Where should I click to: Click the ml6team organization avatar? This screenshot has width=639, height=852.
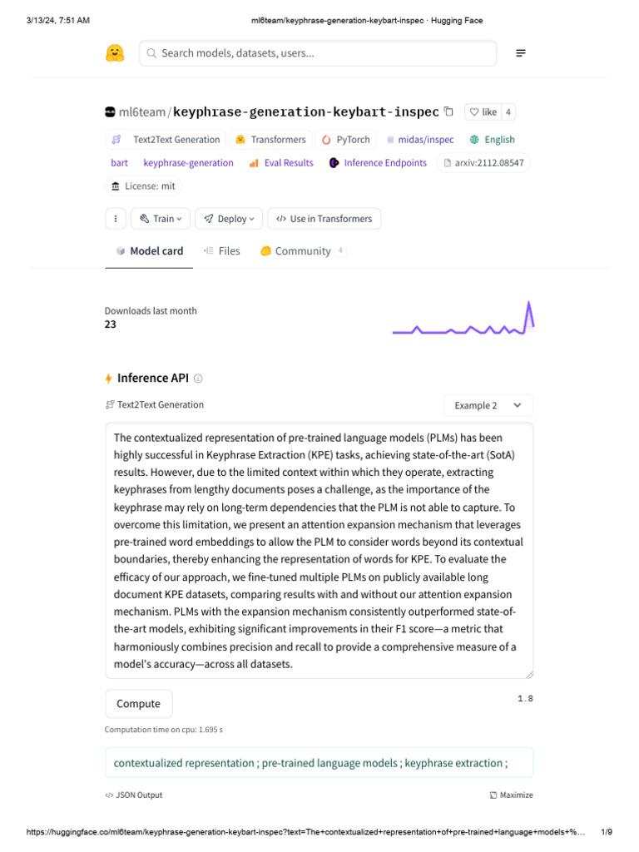[x=110, y=112]
